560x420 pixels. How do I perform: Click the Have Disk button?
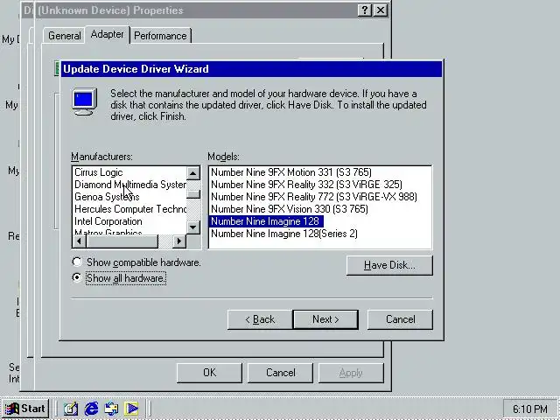point(389,265)
